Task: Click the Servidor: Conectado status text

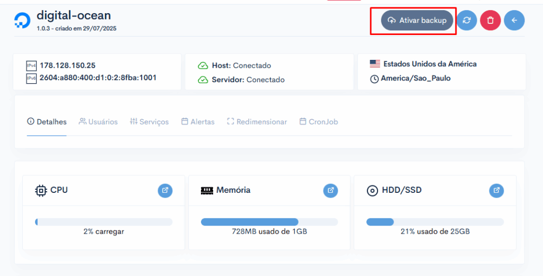Action: tap(248, 80)
